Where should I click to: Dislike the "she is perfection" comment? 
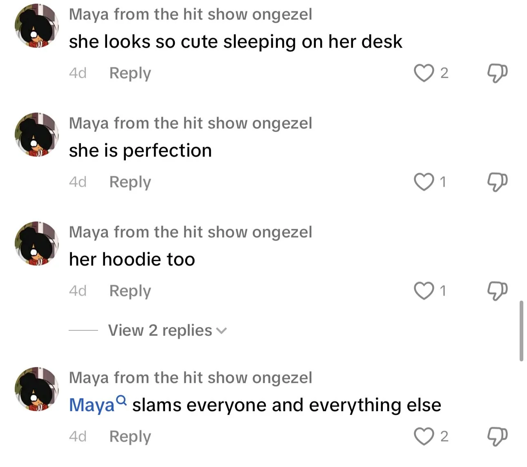coord(497,182)
